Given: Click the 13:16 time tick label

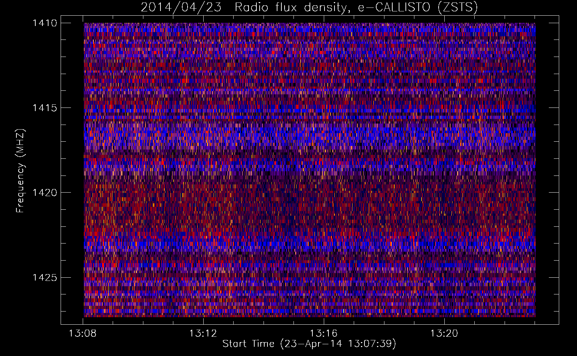Looking at the screenshot, I should click(x=324, y=333).
